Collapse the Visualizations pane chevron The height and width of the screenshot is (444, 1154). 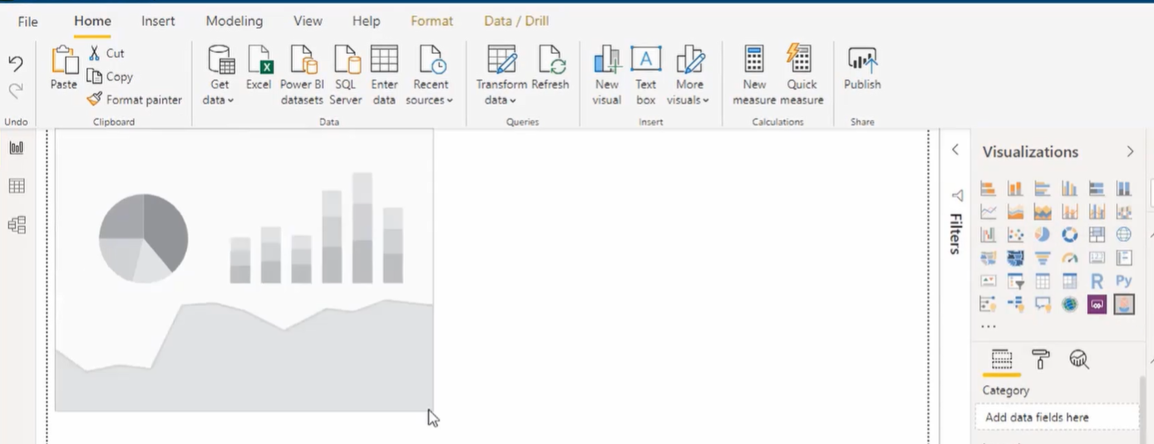point(1130,151)
